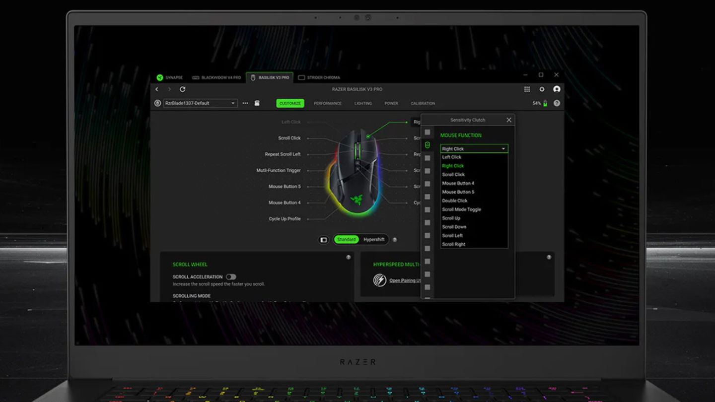Click the MOUSE FUNCTION heading
This screenshot has height=402, width=715.
click(x=461, y=135)
